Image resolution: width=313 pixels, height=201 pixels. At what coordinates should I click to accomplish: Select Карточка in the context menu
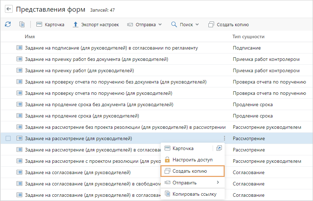[183, 148]
